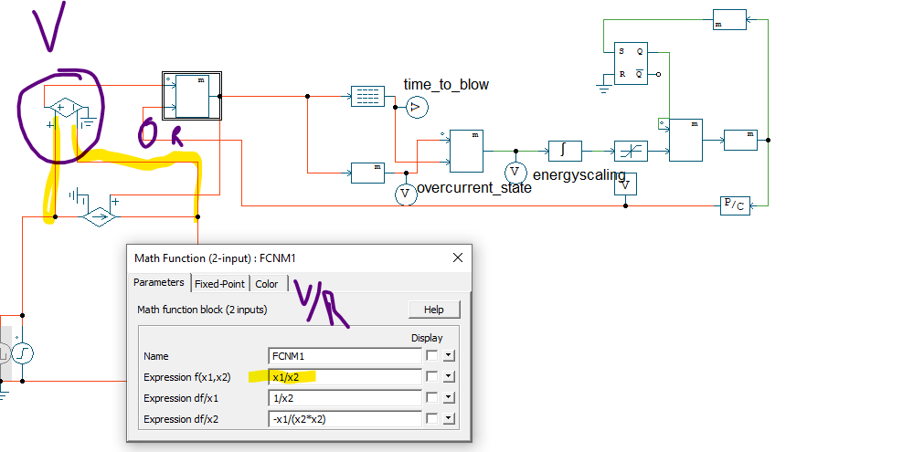The image size is (924, 452).
Task: Toggle Display checkbox for Expression f(x1,x2)
Action: click(432, 376)
